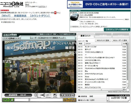Click the ログアウト link
This screenshot has height=103, width=131.
[x=42, y=7]
